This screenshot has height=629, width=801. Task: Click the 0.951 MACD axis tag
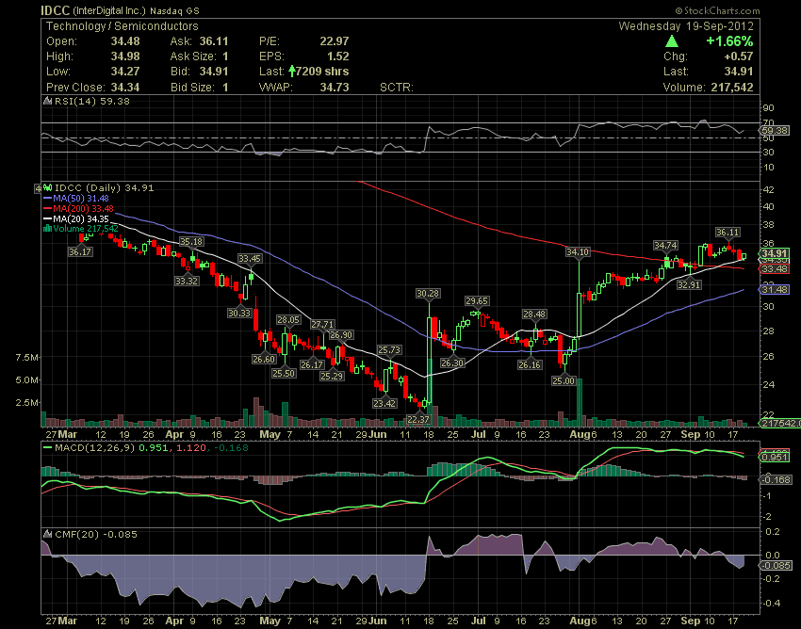pos(775,457)
